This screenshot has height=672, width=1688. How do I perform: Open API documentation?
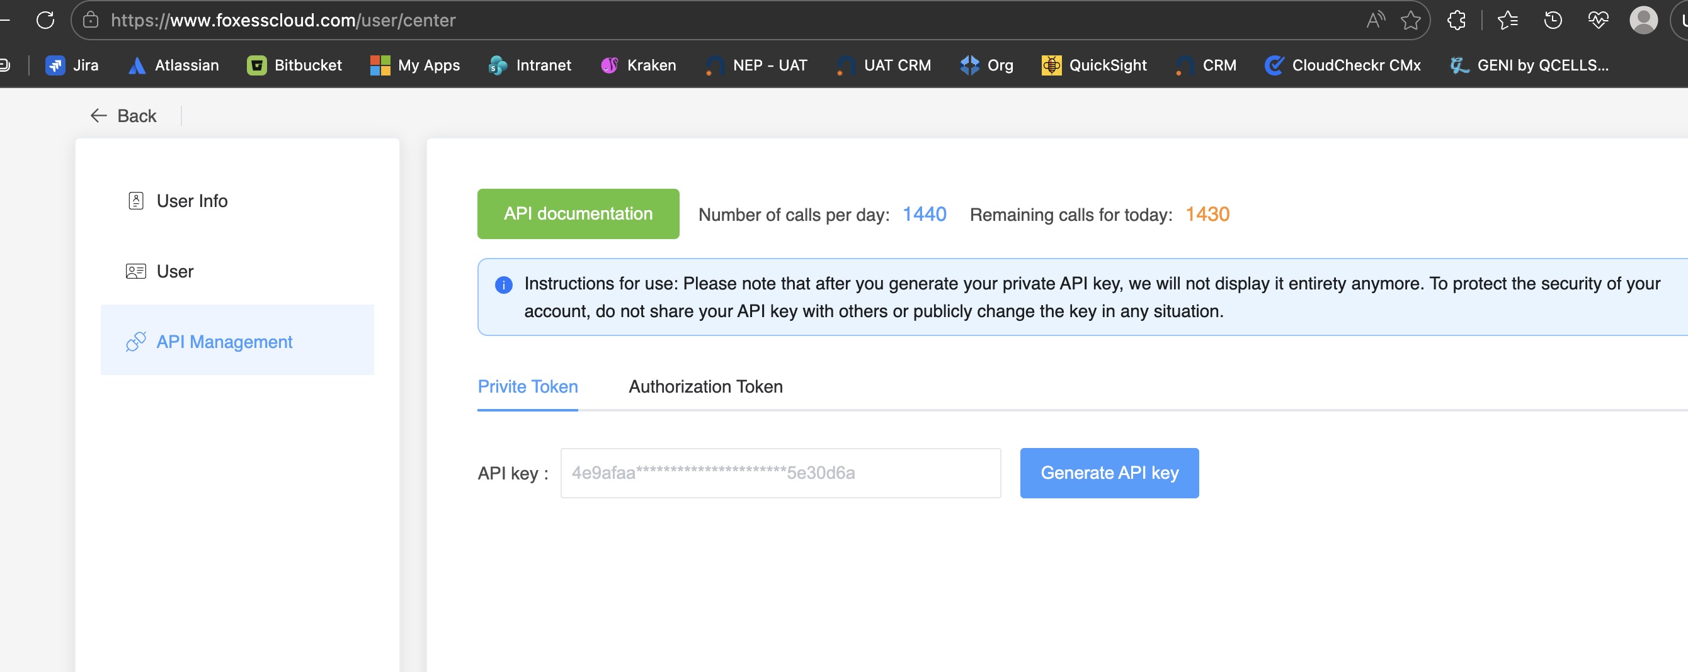(x=578, y=213)
